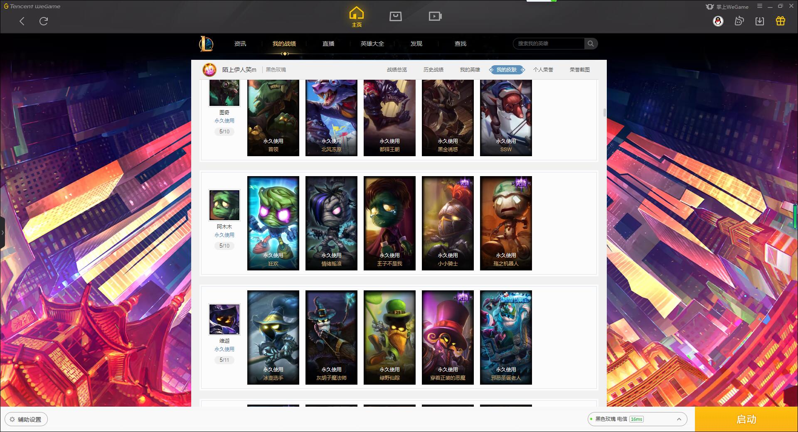Image resolution: width=798 pixels, height=432 pixels.
Task: Click the 辅助设置 settings button
Action: (26, 420)
